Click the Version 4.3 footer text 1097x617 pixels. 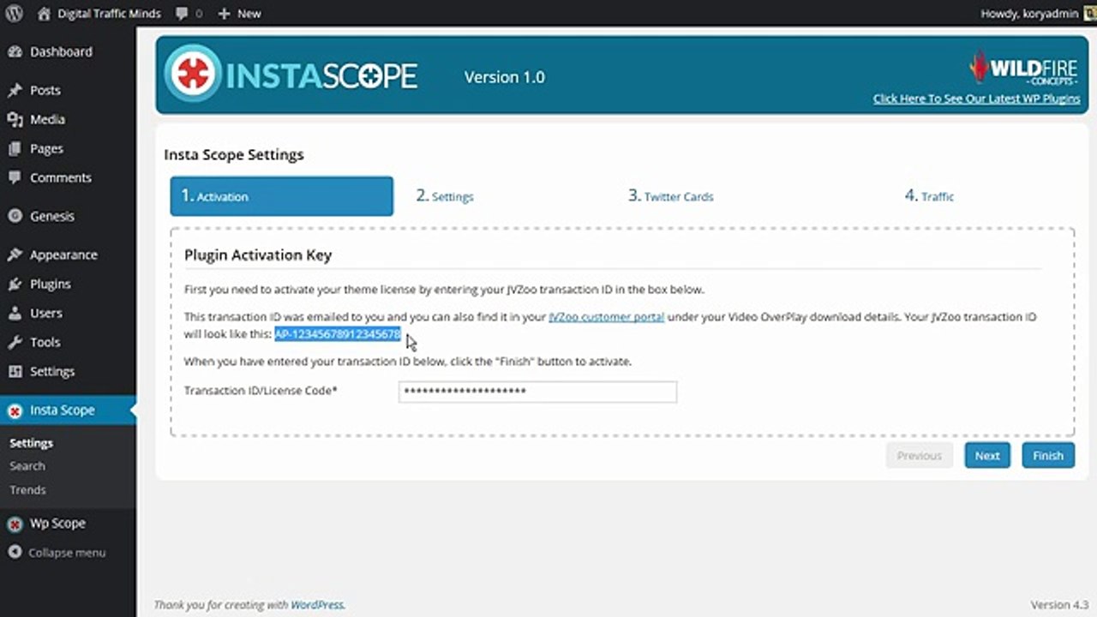(1059, 605)
